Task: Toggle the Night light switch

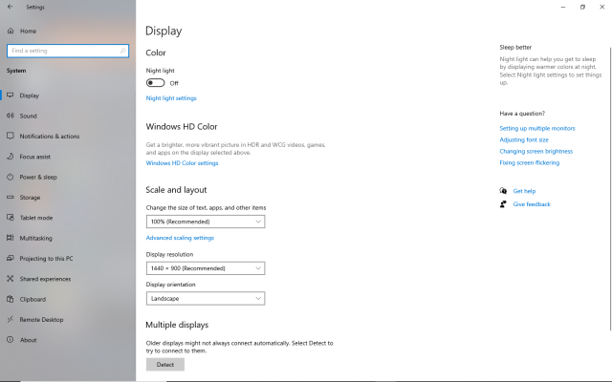Action: click(155, 83)
